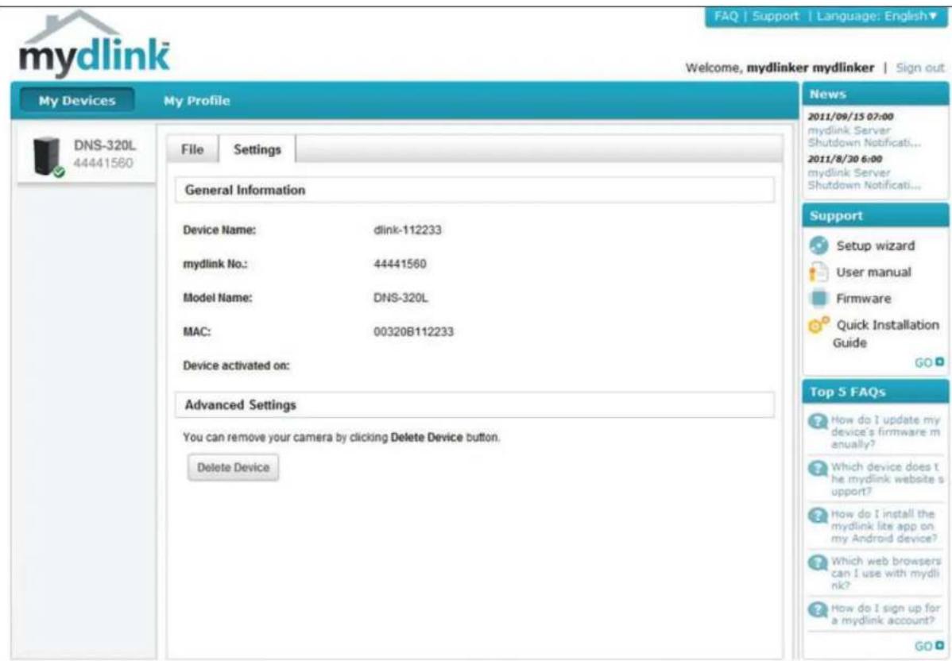Open FAQ about supported devices
This screenshot has width=952, height=661.
click(885, 479)
